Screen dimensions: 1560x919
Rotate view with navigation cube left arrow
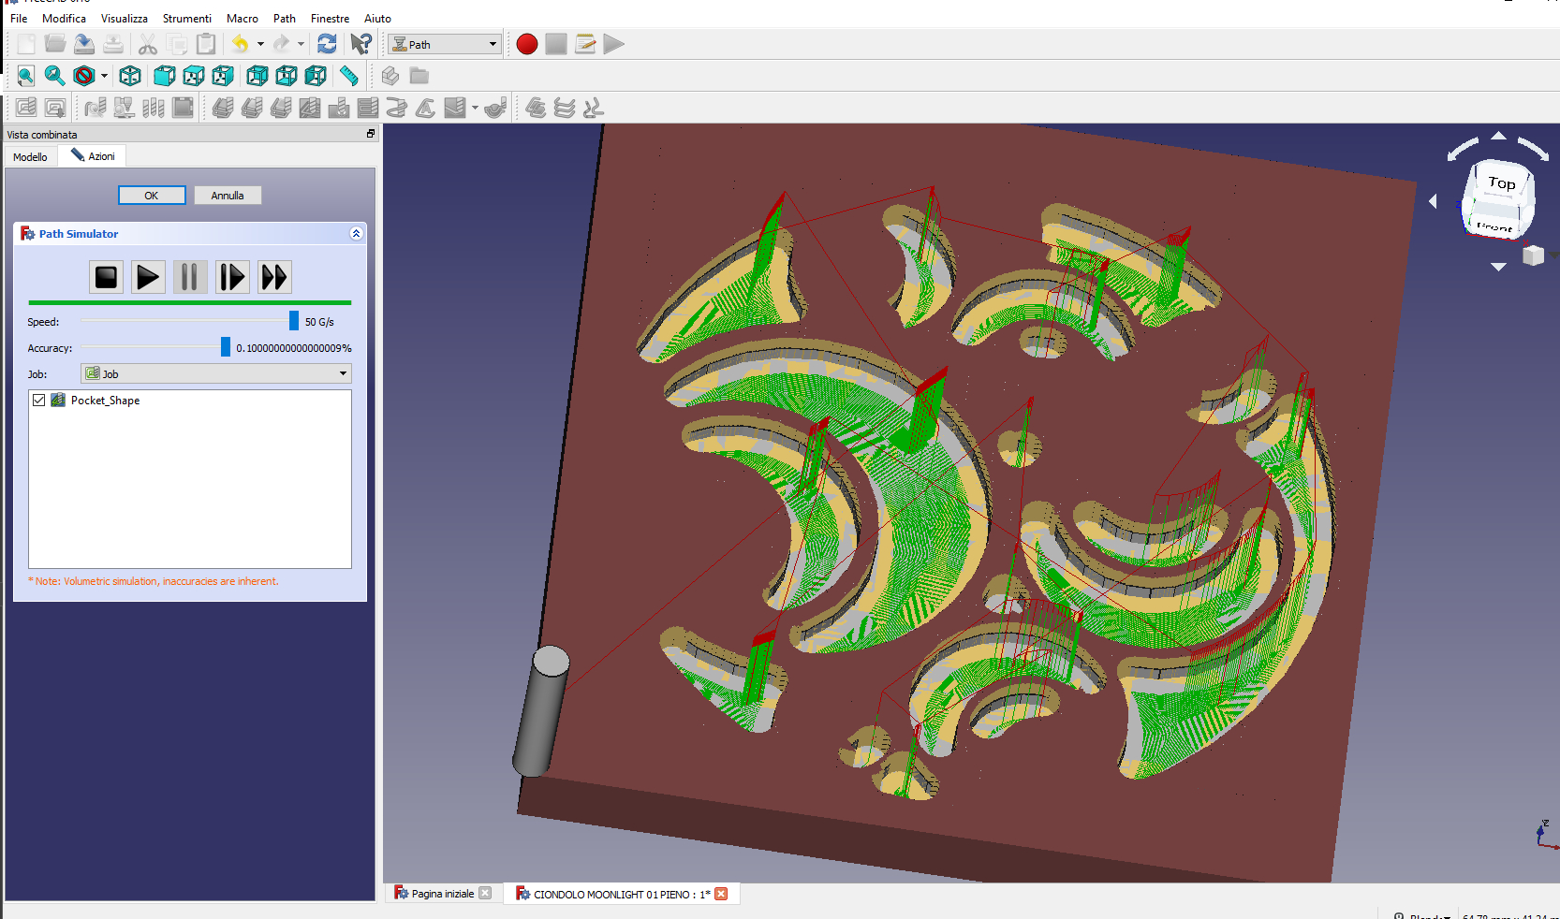click(1433, 201)
